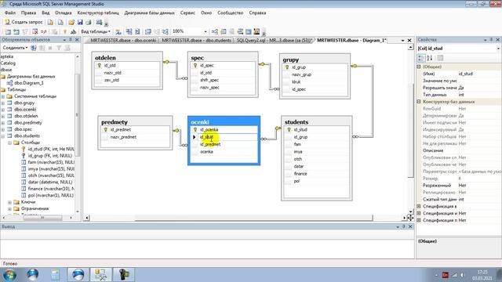This screenshot has height=282, width=502.
Task: Select the pol (nvarchar(1), NULL) column
Action: coord(50,195)
